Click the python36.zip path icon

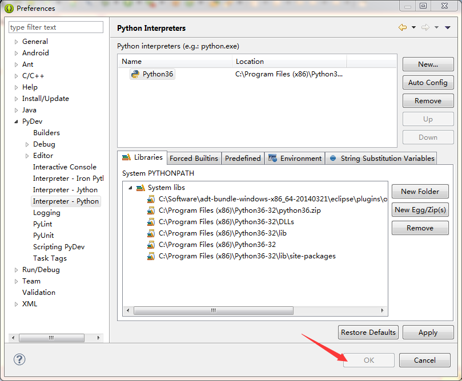coord(151,210)
